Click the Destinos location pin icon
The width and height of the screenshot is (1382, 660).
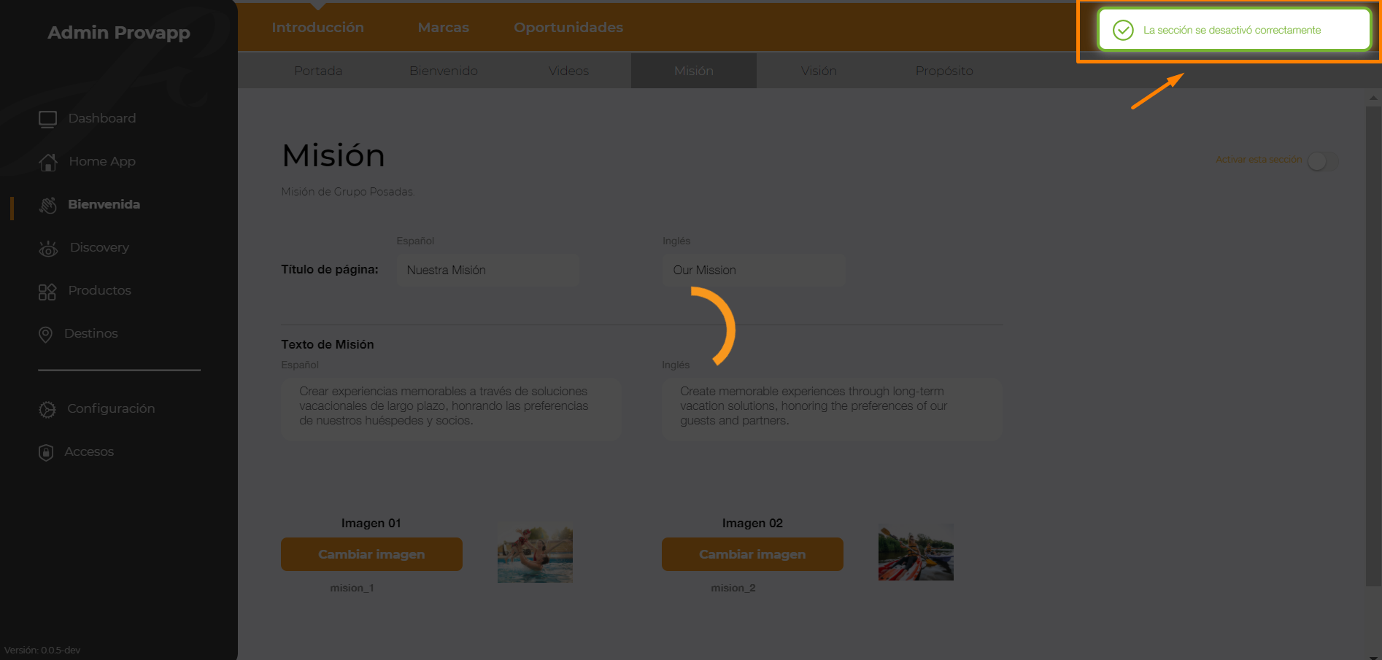point(45,334)
